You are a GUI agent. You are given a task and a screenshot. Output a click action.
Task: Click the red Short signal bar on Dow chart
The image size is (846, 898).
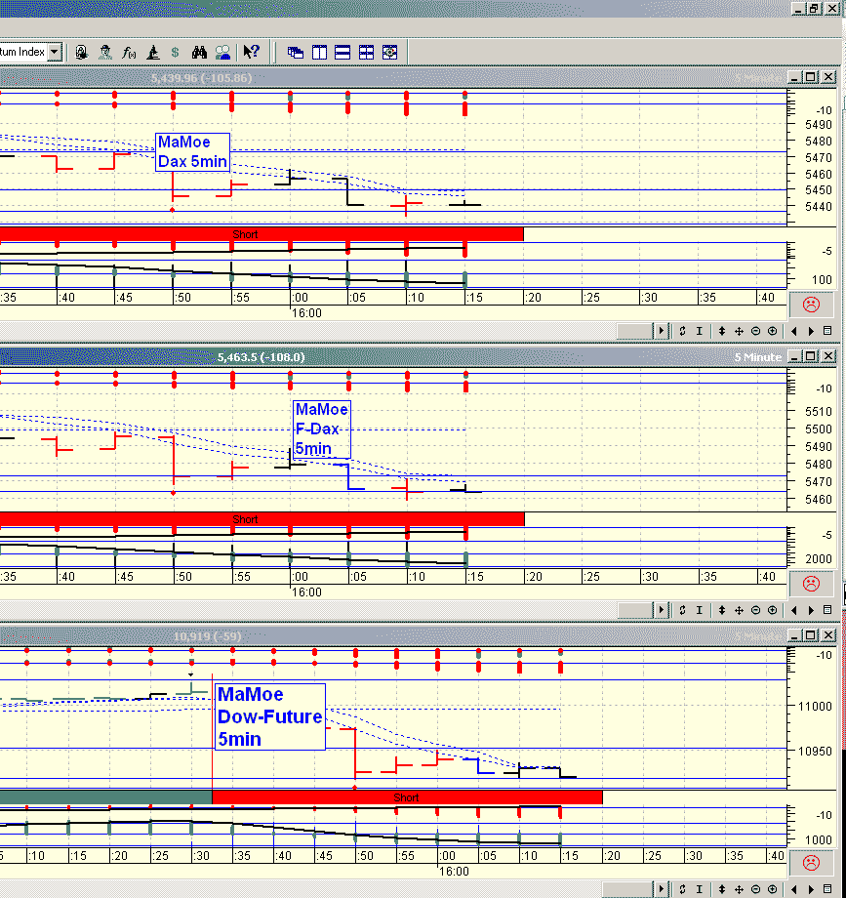tap(407, 797)
